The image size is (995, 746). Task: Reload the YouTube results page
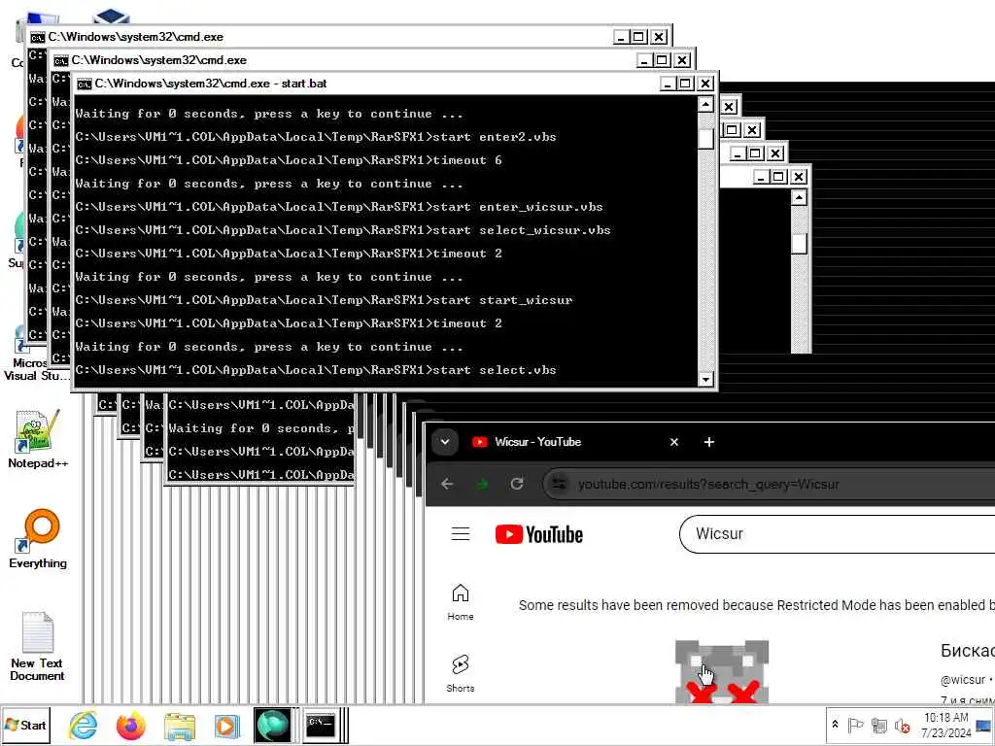point(517,484)
